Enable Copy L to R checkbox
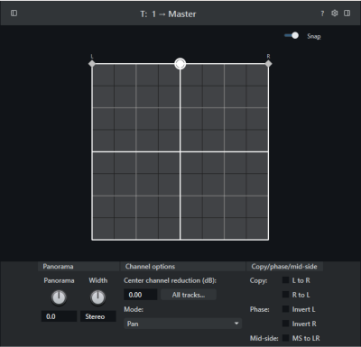The height and width of the screenshot is (347, 361). click(x=285, y=280)
